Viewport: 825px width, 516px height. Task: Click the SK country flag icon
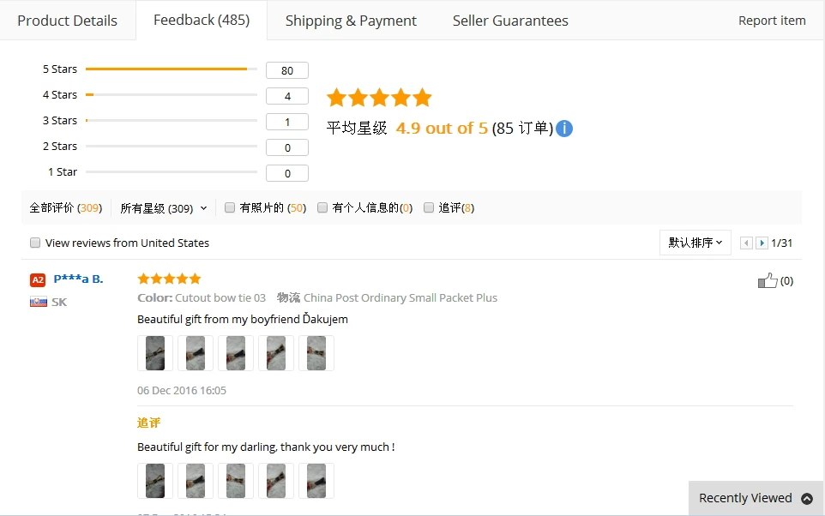(x=39, y=302)
